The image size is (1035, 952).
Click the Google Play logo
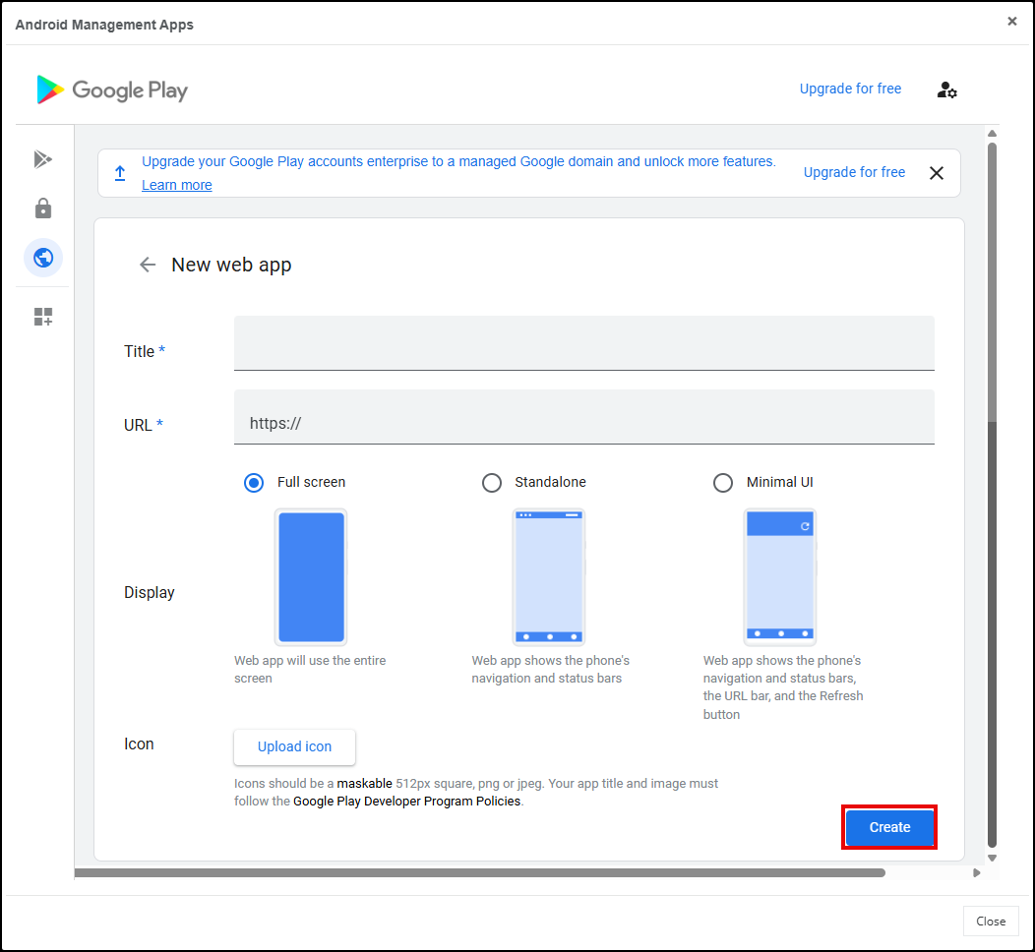point(112,89)
